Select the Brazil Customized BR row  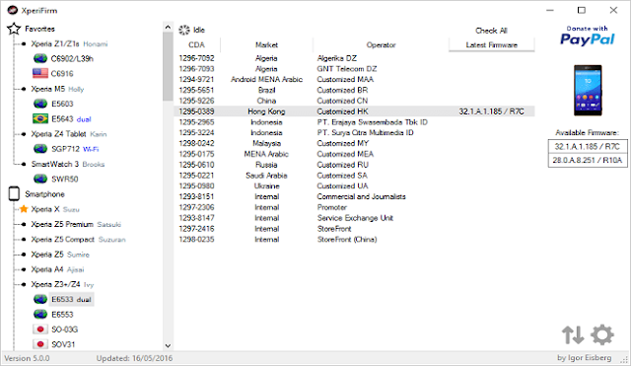coord(354,90)
